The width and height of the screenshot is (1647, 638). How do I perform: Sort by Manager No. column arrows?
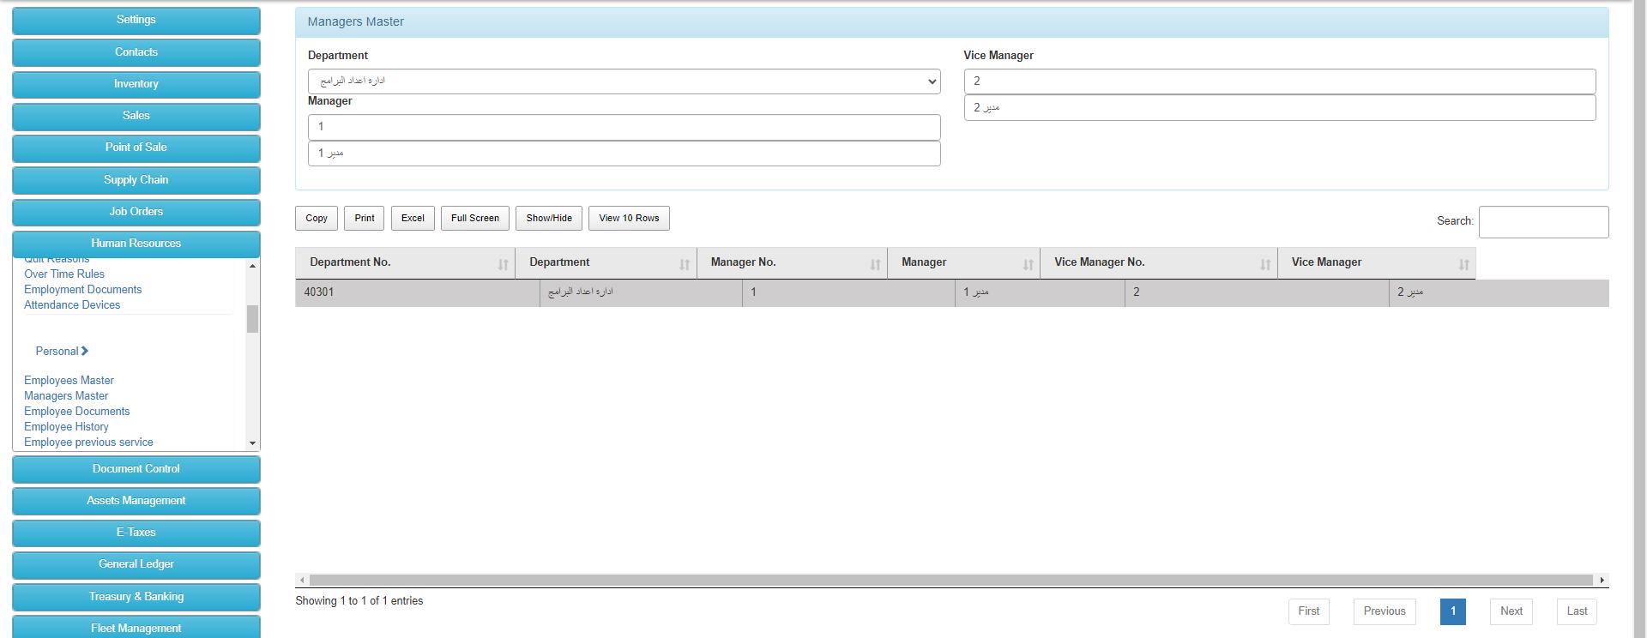click(875, 264)
